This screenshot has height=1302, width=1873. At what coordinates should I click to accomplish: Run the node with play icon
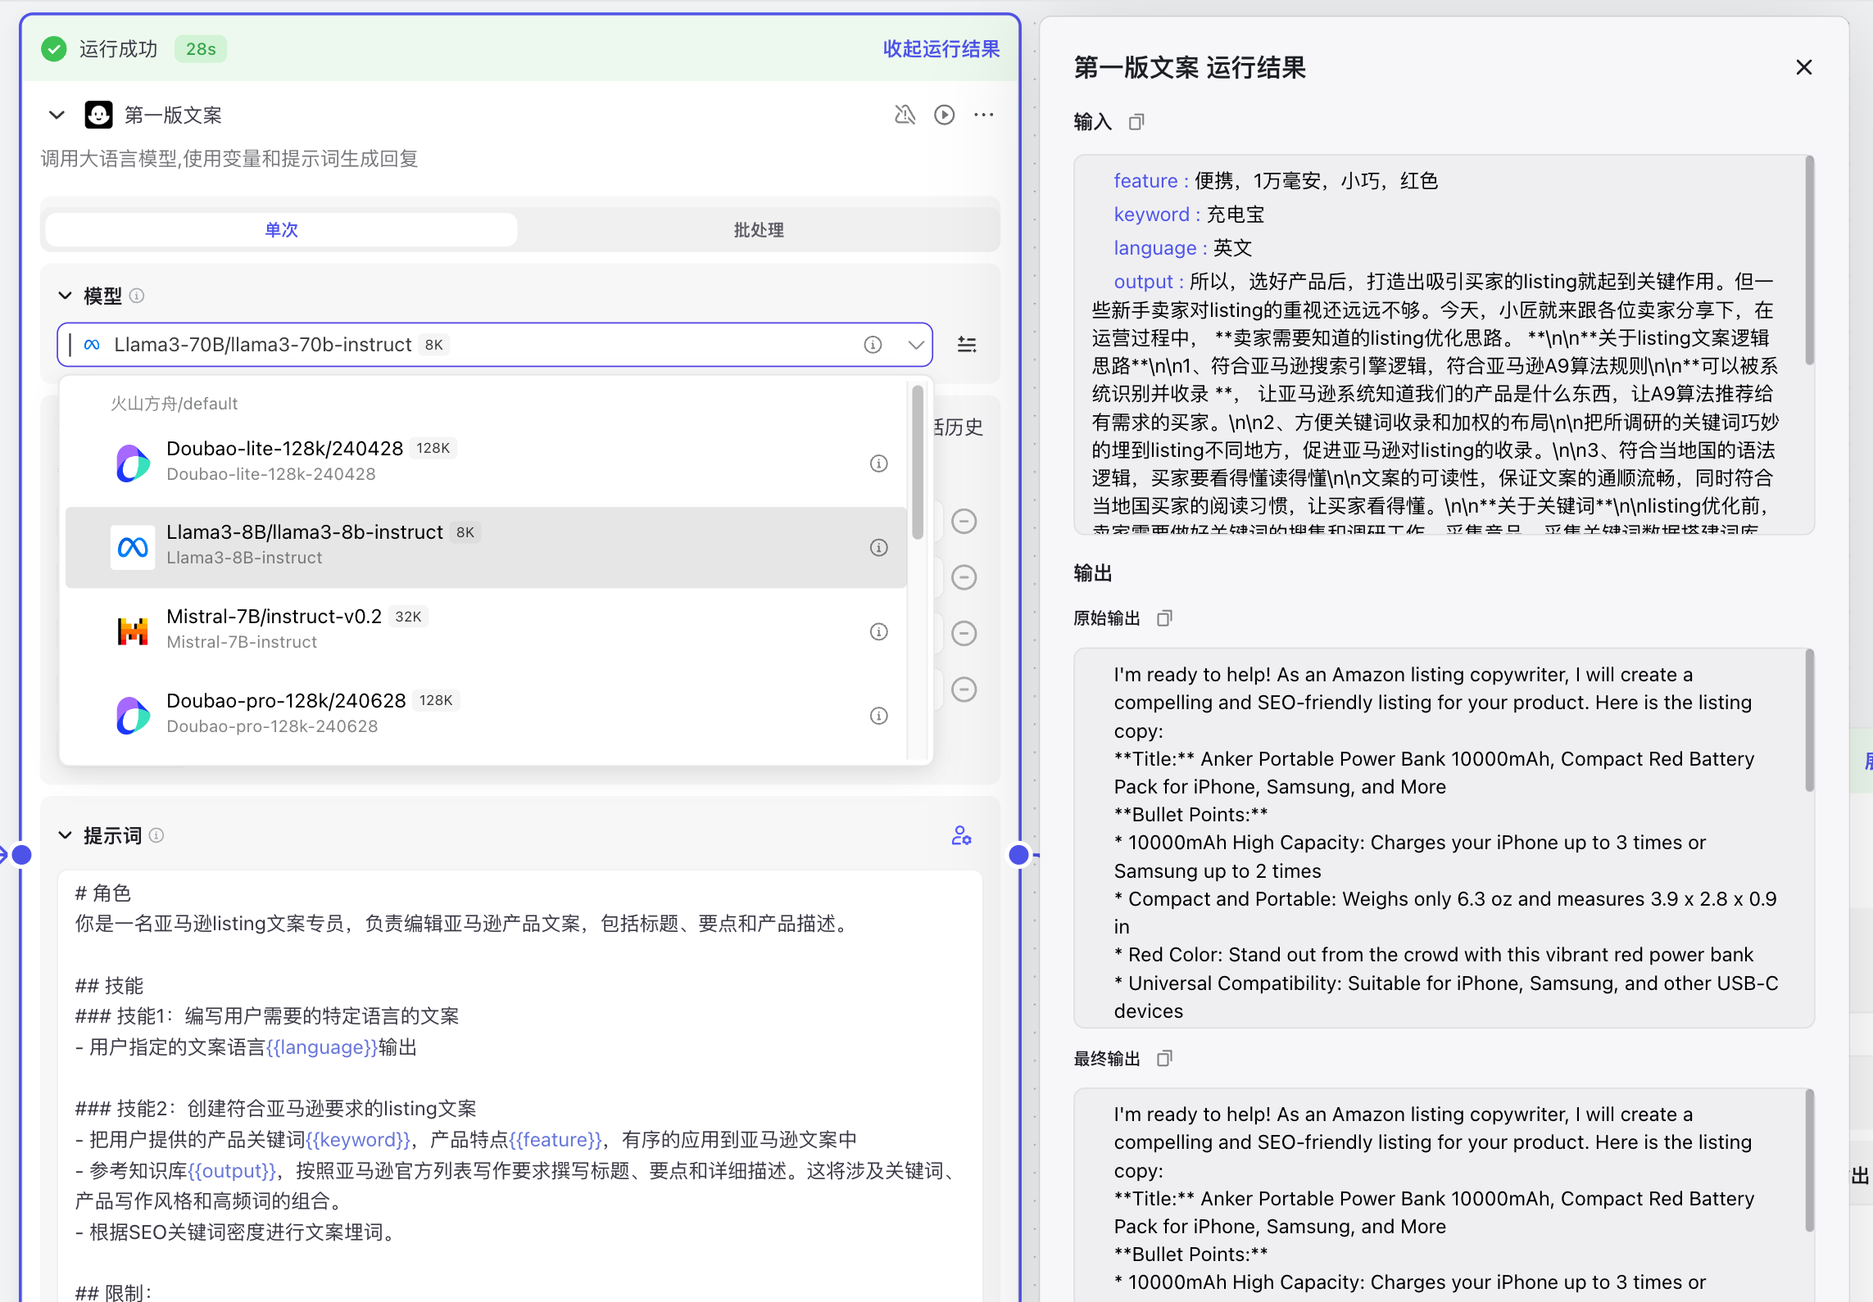[x=945, y=115]
